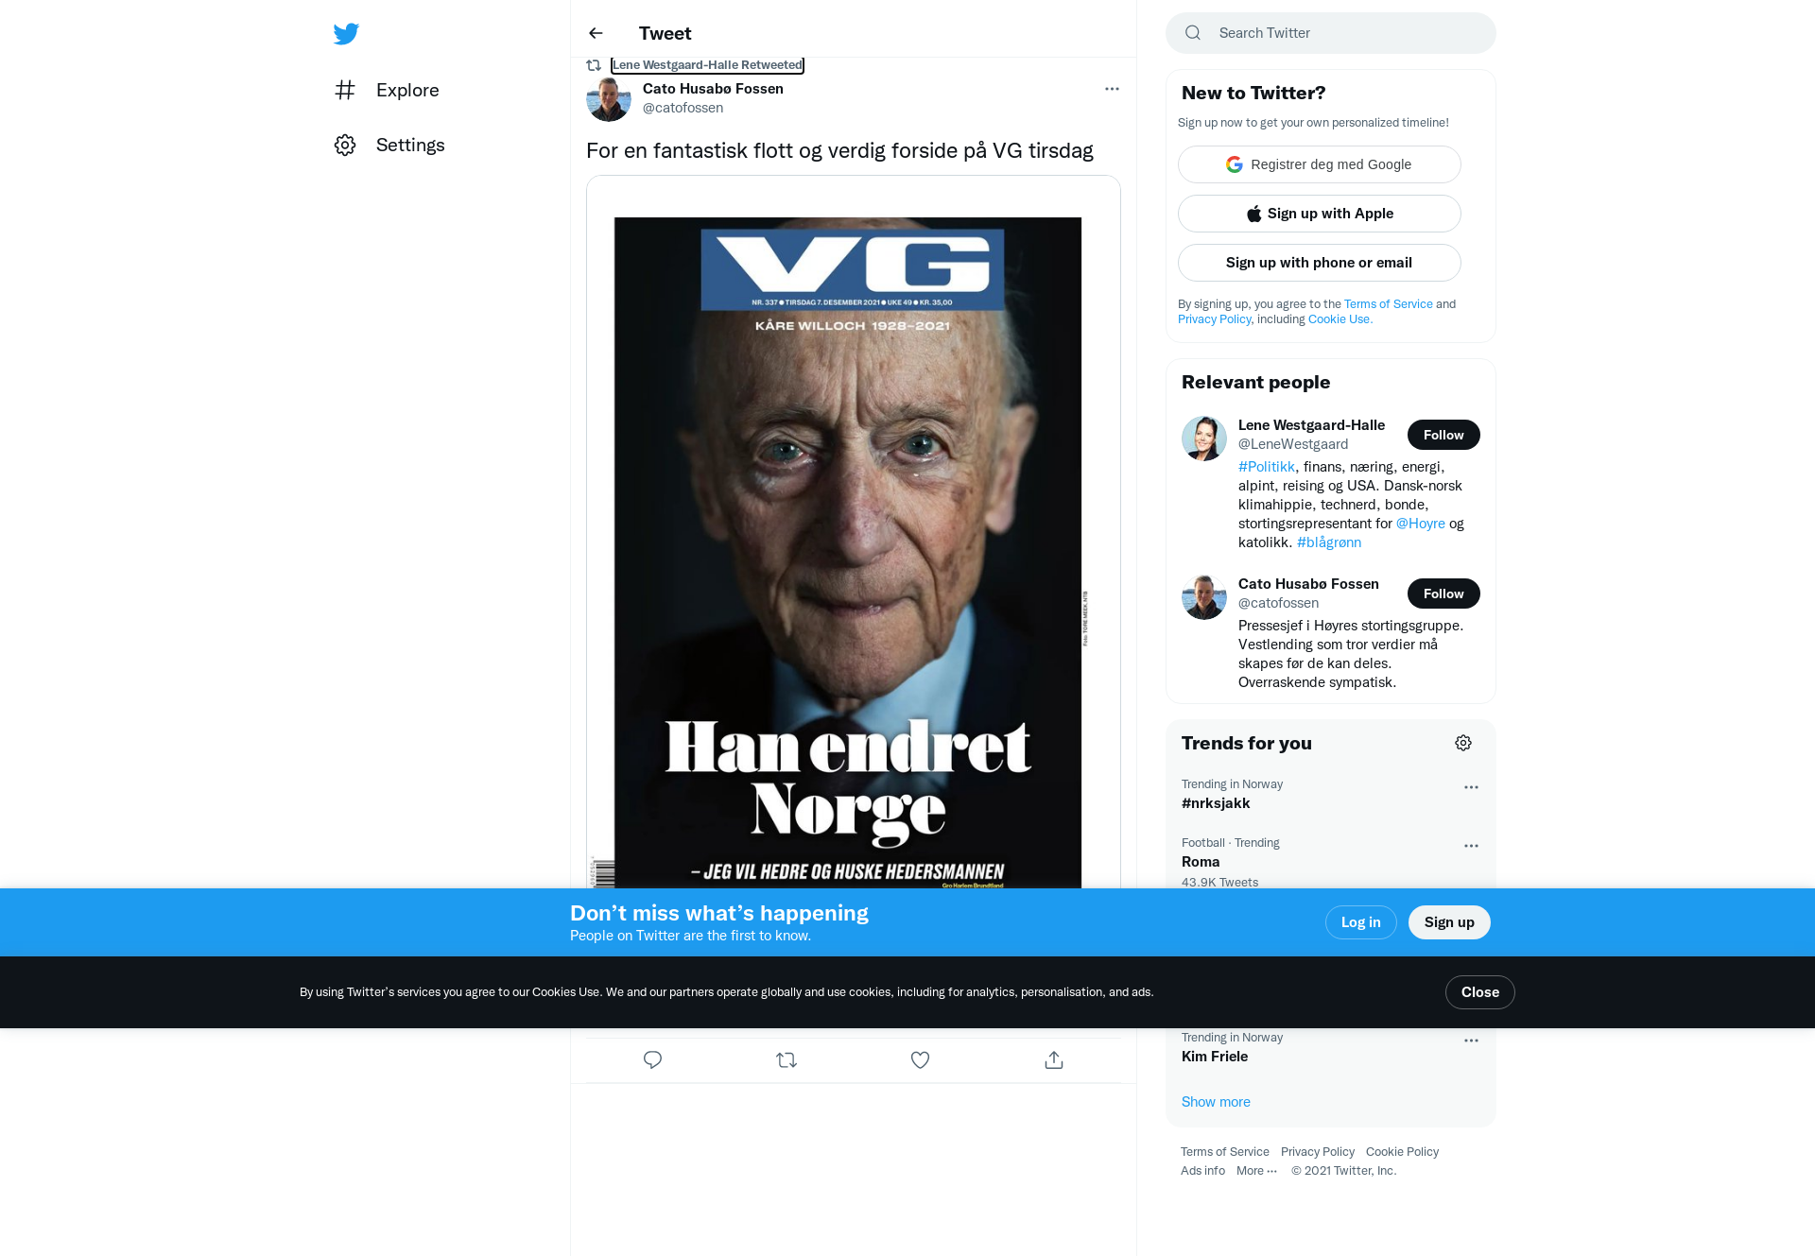The width and height of the screenshot is (1815, 1256).
Task: Open the Trends settings gear icon
Action: pos(1463,743)
